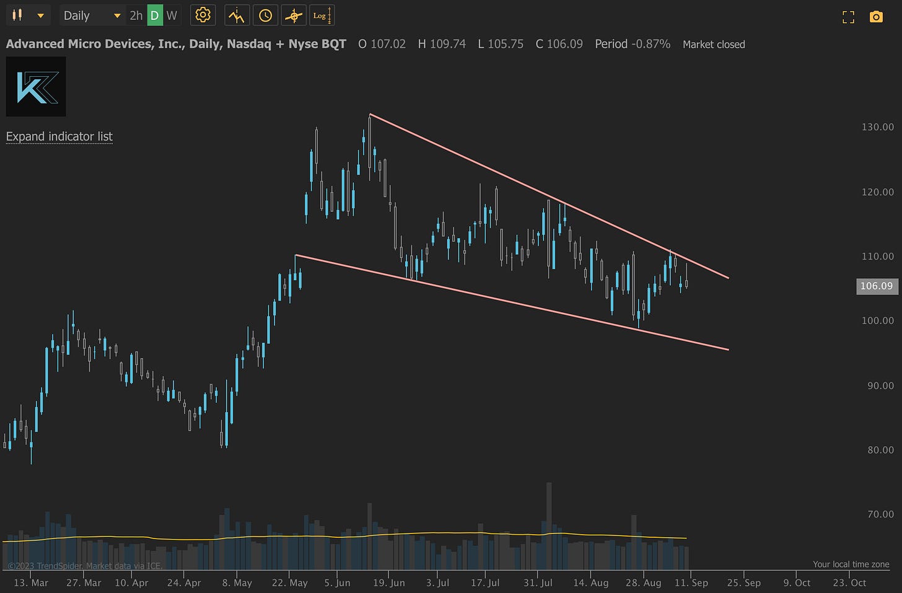Open chart settings gear icon
The image size is (902, 593).
click(x=203, y=15)
